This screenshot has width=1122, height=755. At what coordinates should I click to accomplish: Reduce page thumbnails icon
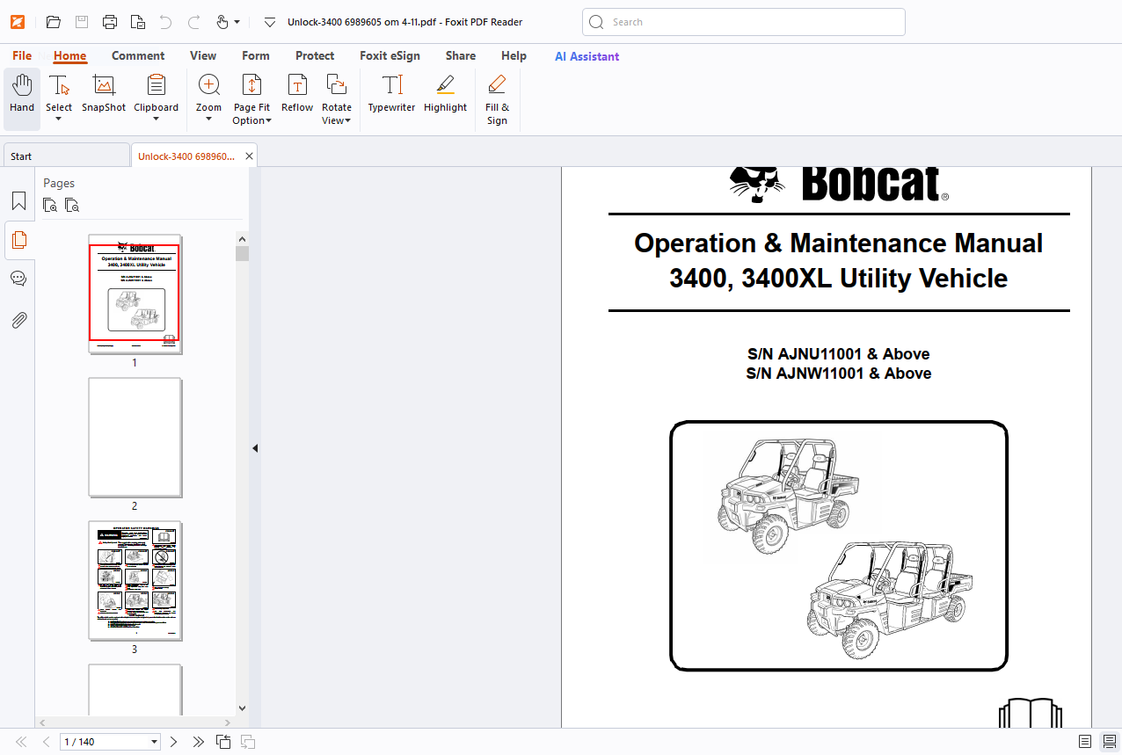tap(72, 206)
